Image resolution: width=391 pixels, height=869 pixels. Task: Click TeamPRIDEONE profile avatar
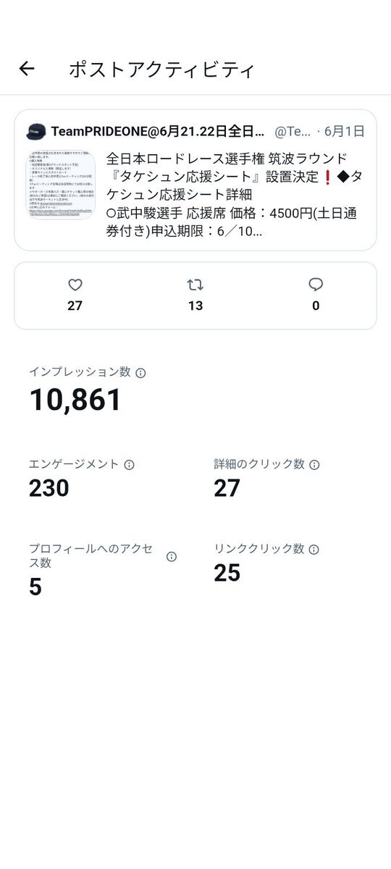coord(36,132)
